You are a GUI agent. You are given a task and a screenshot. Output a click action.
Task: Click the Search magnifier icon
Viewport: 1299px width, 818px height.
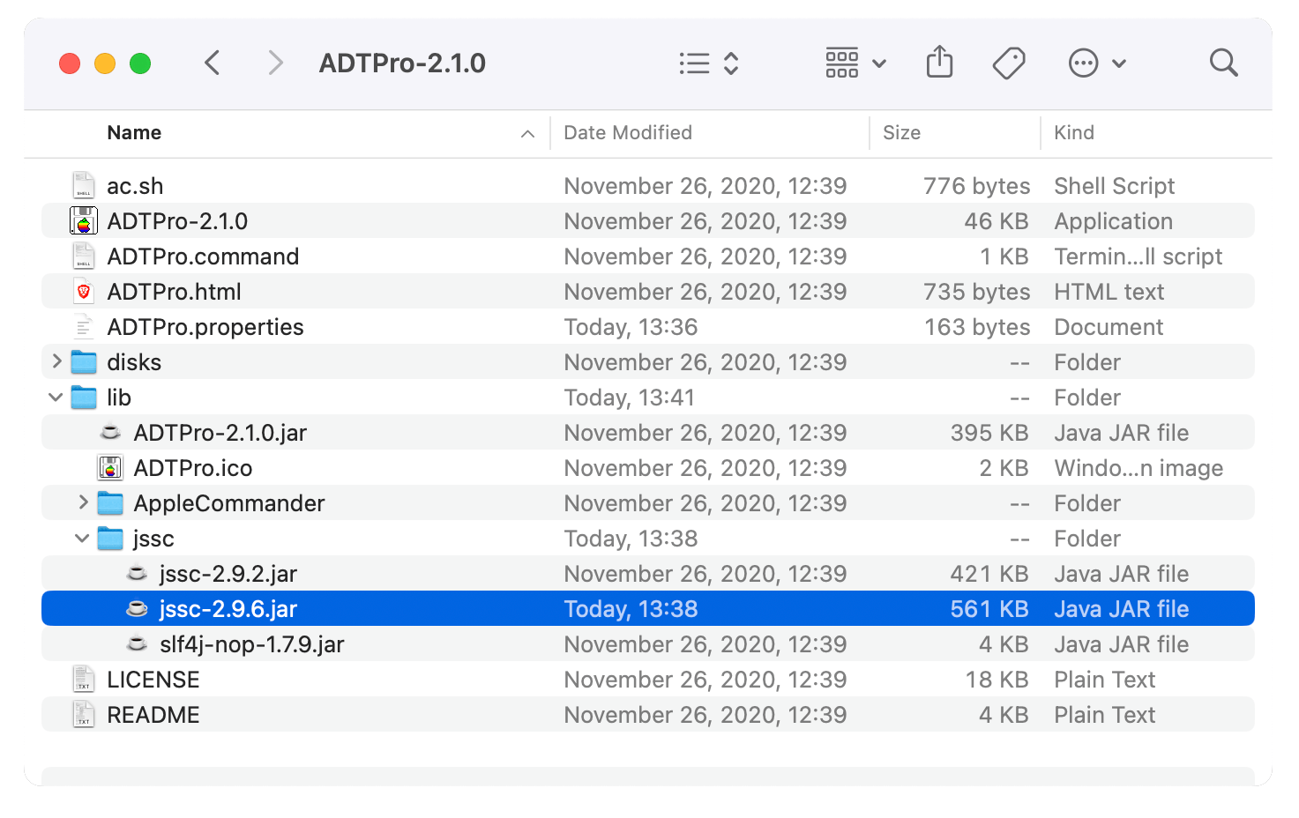click(1223, 63)
